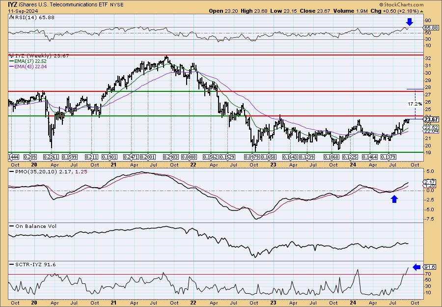Click the 0.0888 volume figure
This screenshot has height=307, width=442.
coord(189,157)
